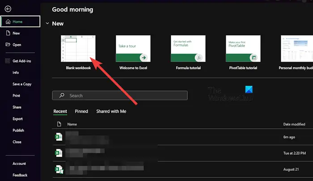The width and height of the screenshot is (313, 181).
Task: Click the file type column header icon
Action: click(x=59, y=124)
